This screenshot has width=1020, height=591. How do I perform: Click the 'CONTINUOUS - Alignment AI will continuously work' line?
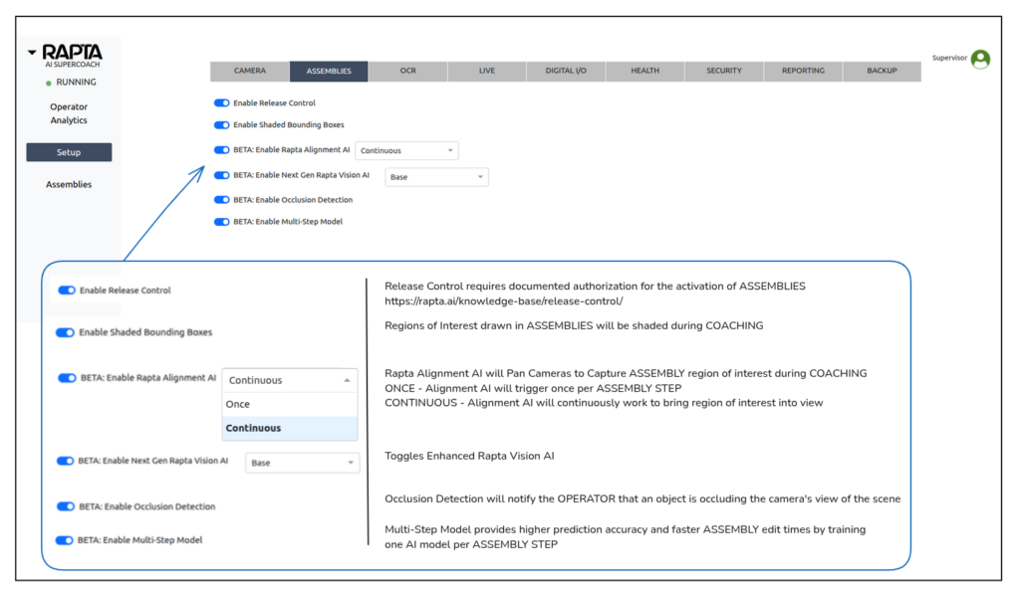604,403
